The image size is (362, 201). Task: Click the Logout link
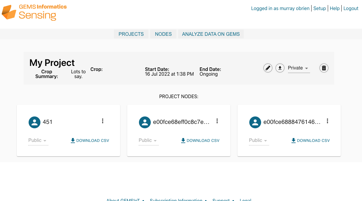351,8
